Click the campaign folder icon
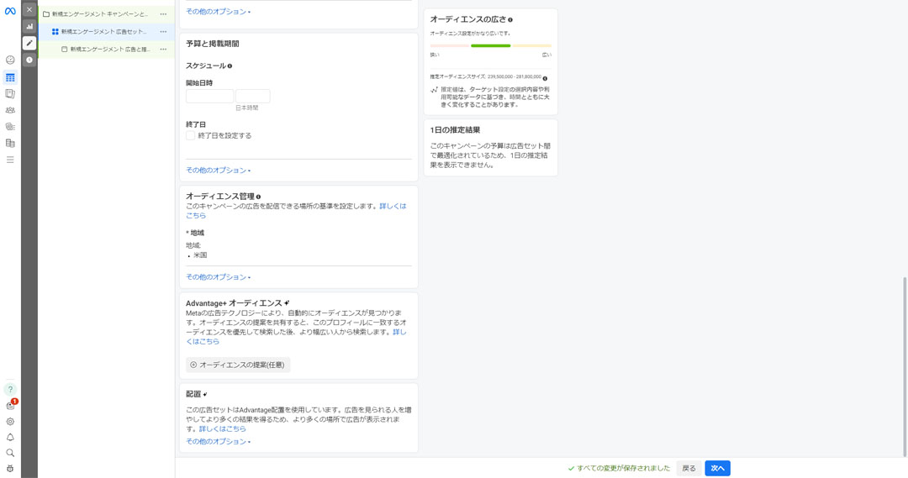 pyautogui.click(x=46, y=14)
